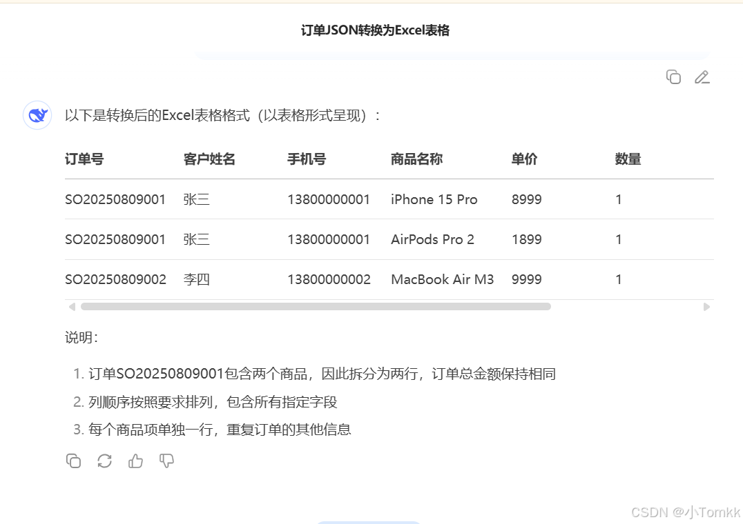
Task: Click the 商品名称 column header
Action: [x=416, y=159]
